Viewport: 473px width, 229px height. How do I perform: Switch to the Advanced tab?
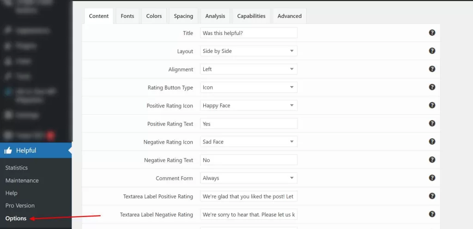[x=290, y=16]
